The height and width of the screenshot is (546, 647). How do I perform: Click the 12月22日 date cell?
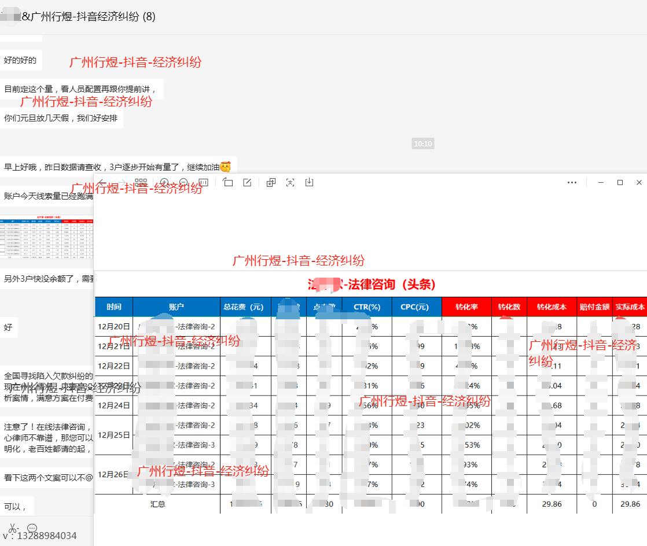(x=114, y=366)
